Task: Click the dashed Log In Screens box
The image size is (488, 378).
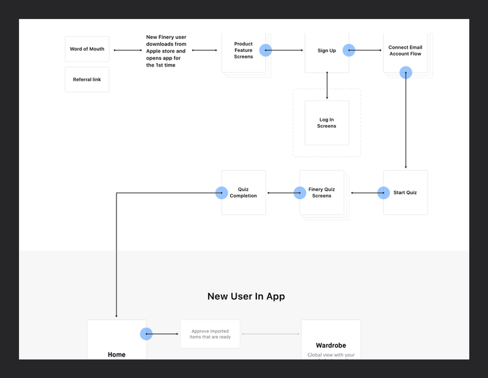Action: [x=327, y=122]
